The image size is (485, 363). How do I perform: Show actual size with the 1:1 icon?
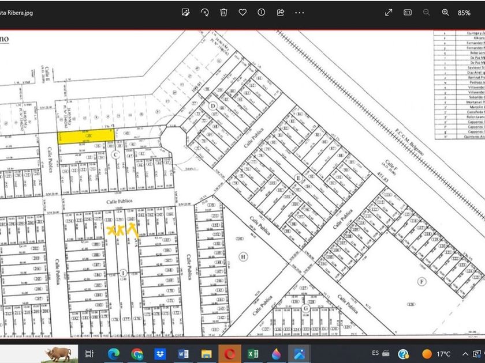pyautogui.click(x=408, y=12)
